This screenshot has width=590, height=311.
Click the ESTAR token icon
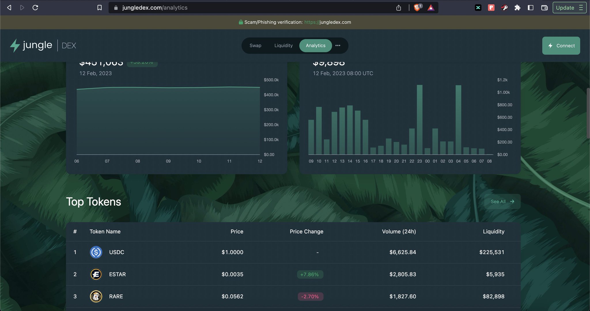pos(96,274)
